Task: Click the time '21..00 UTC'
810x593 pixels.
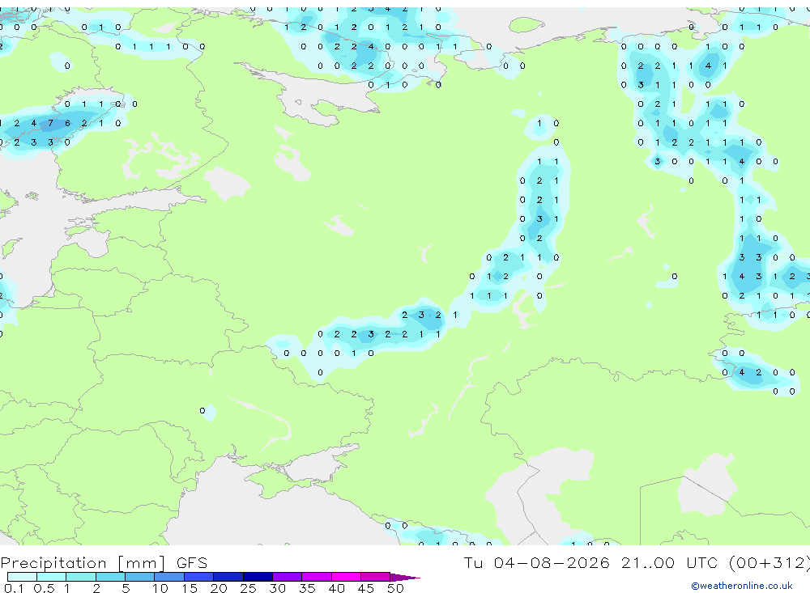Action: coord(670,562)
